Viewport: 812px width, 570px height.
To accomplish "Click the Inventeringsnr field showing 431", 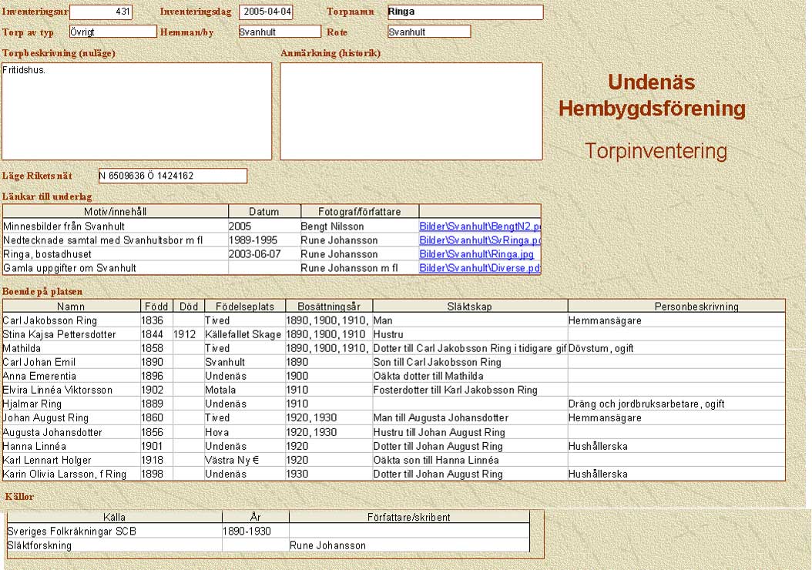I will (x=101, y=12).
